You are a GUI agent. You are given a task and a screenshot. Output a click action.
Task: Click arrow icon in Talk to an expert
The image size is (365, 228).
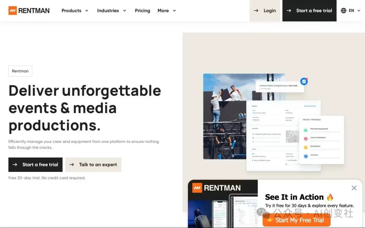(72, 165)
